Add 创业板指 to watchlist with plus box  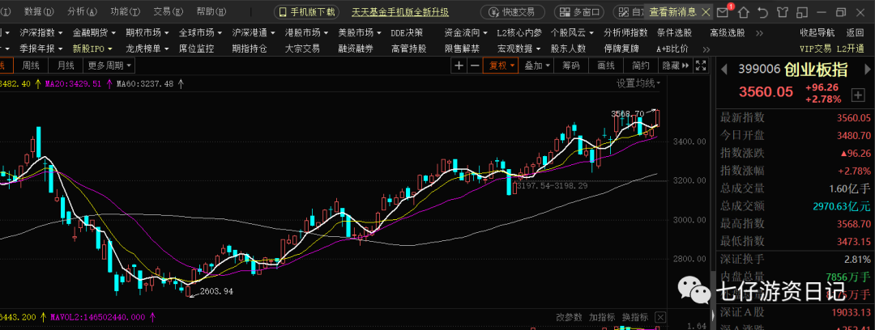(857, 95)
